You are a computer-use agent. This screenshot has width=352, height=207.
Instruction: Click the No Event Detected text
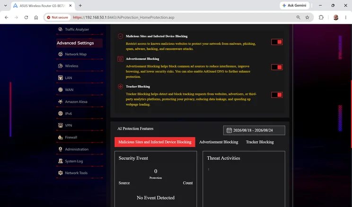[156, 198]
